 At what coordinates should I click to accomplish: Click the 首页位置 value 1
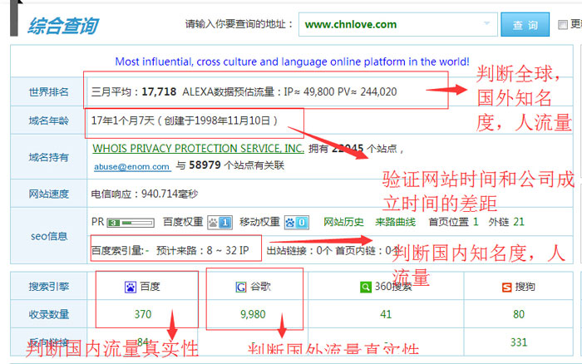coord(476,222)
